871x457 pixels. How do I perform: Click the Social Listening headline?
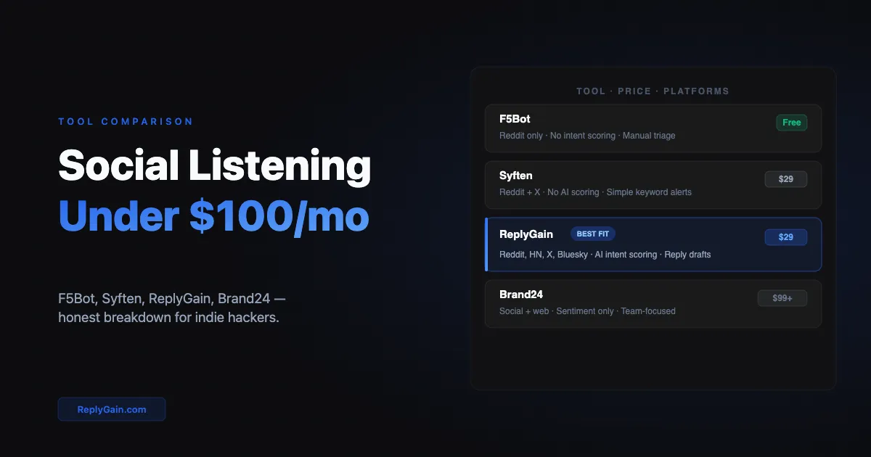click(214, 165)
